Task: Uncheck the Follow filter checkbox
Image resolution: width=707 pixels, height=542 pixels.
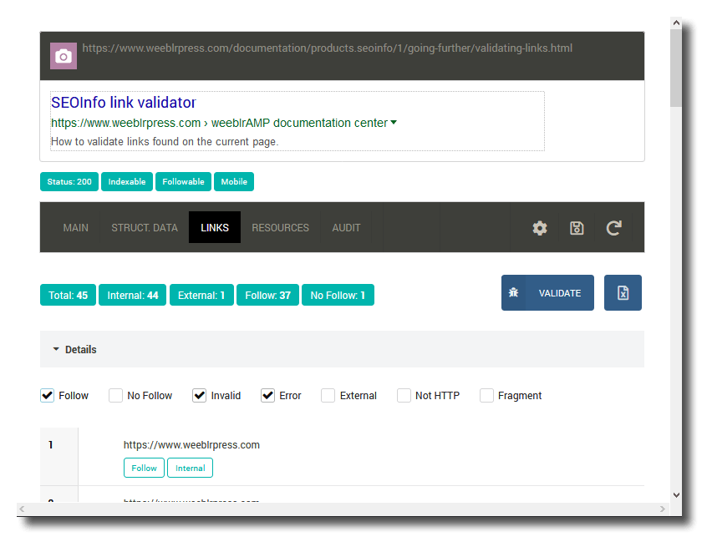Action: click(x=48, y=396)
